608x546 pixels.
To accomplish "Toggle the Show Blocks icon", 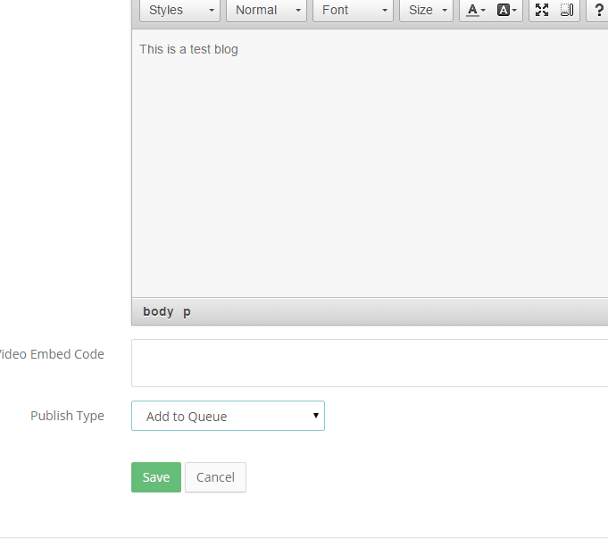I will coord(566,10).
